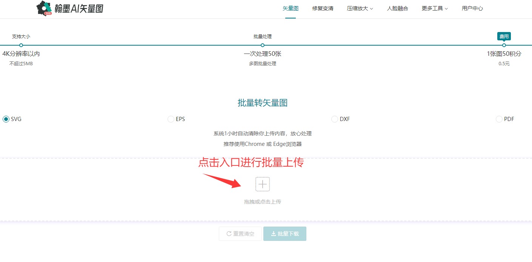Expand the 更多工具 dropdown menu
The image size is (532, 262).
[x=435, y=8]
